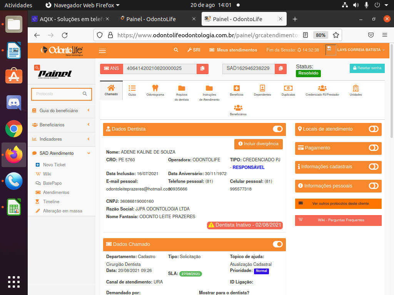
Task: Click the Resetar senha button
Action: click(x=367, y=68)
